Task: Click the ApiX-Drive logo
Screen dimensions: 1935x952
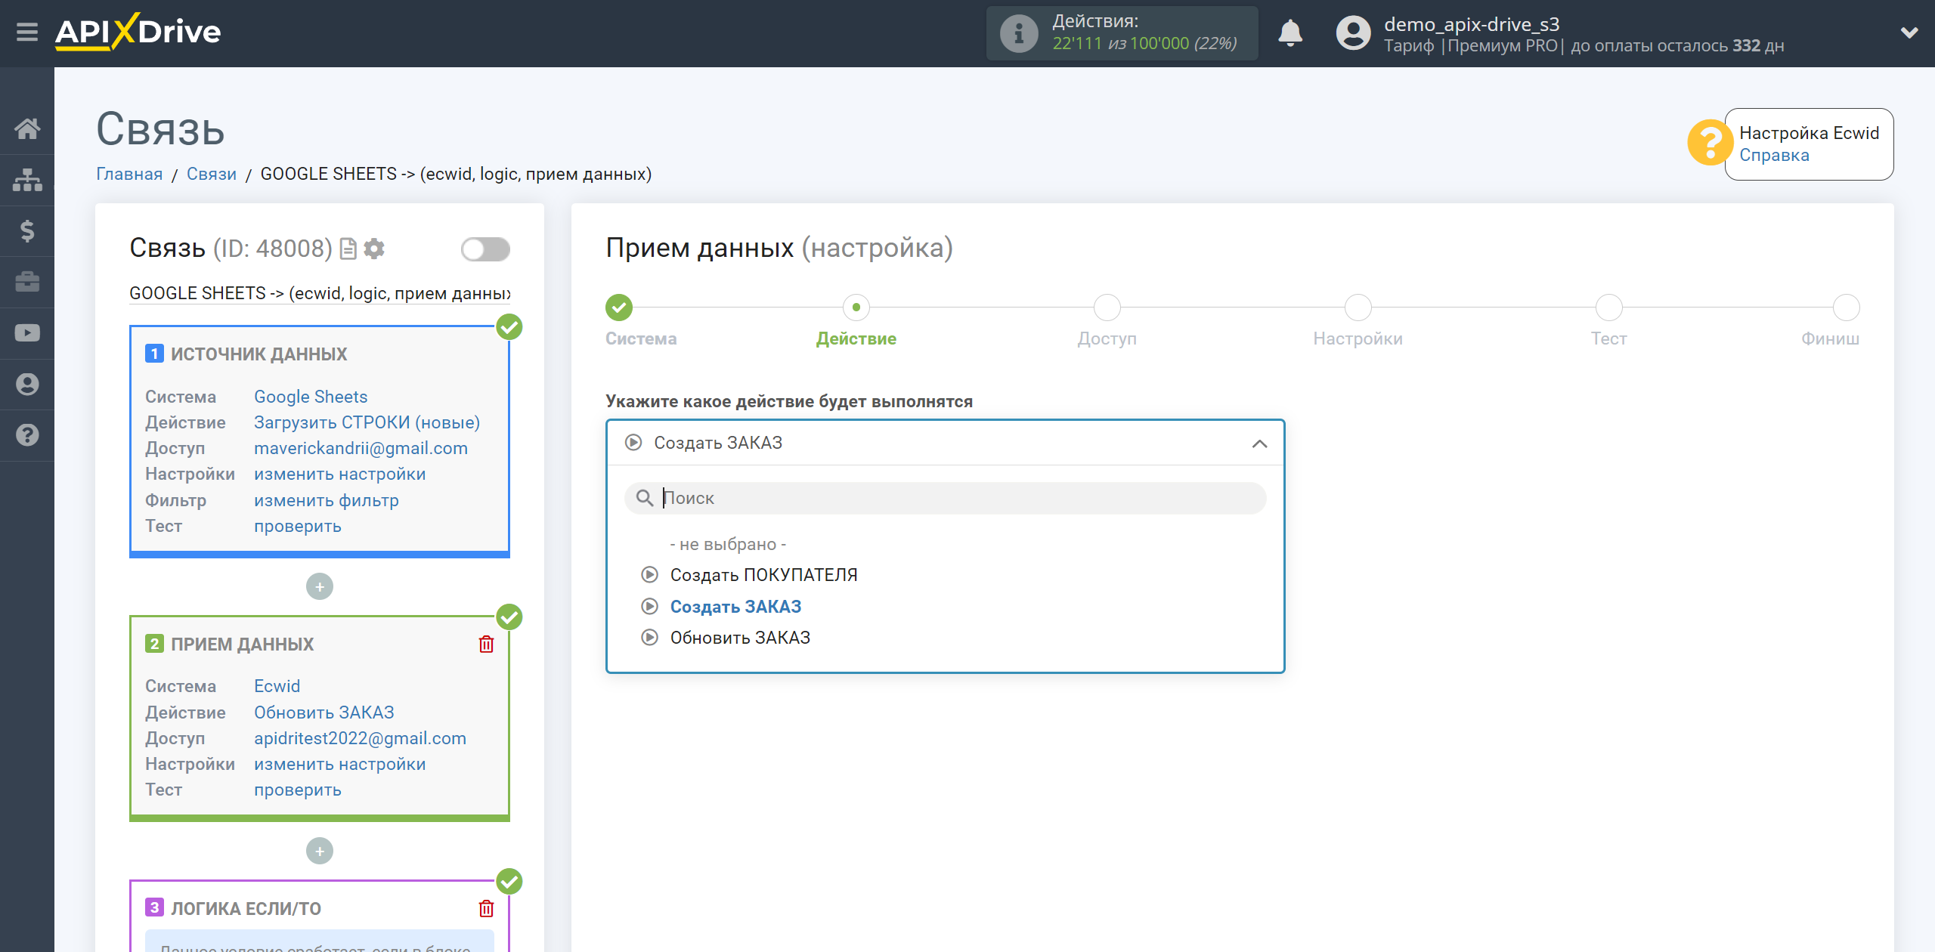Action: tap(138, 32)
